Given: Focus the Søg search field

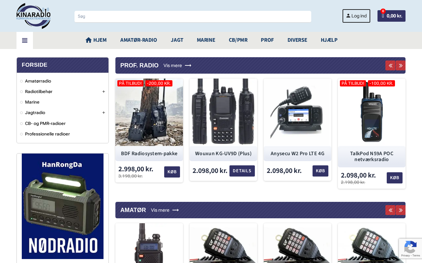Looking at the screenshot, I should [x=193, y=16].
